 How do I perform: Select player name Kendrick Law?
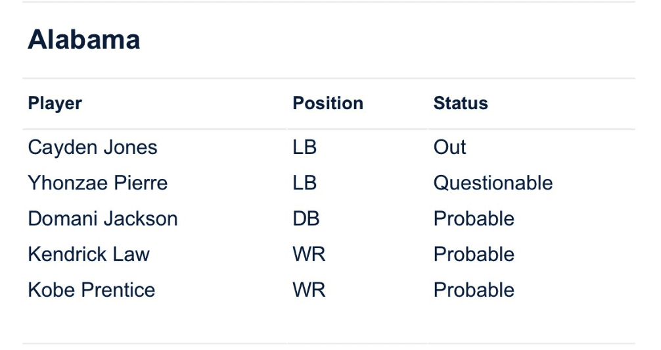[89, 254]
